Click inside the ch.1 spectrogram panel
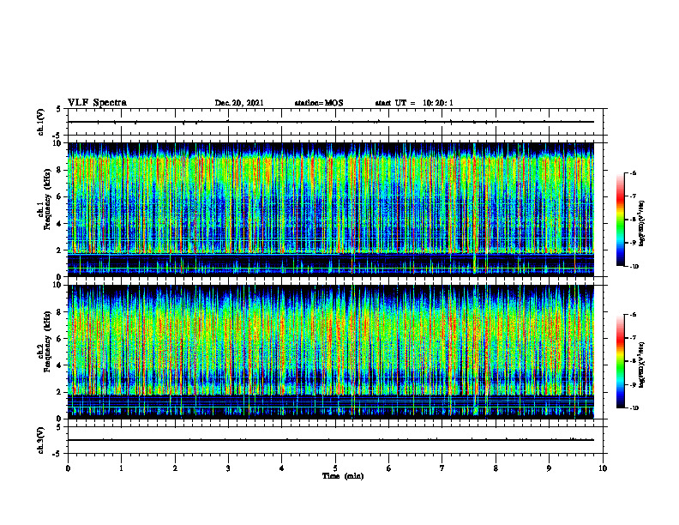The height and width of the screenshot is (525, 679). [x=330, y=209]
